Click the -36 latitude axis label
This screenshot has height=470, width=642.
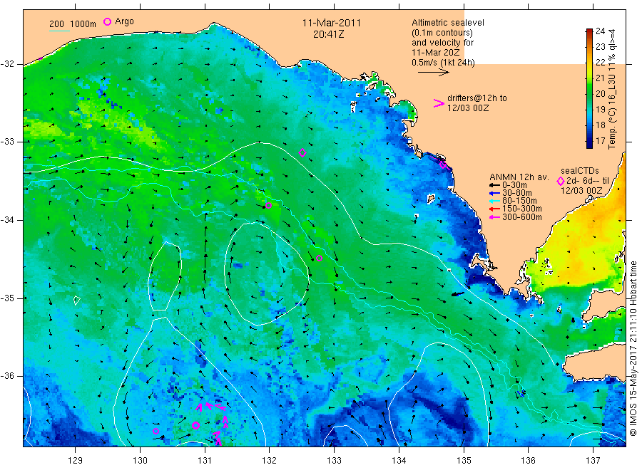tap(7, 376)
